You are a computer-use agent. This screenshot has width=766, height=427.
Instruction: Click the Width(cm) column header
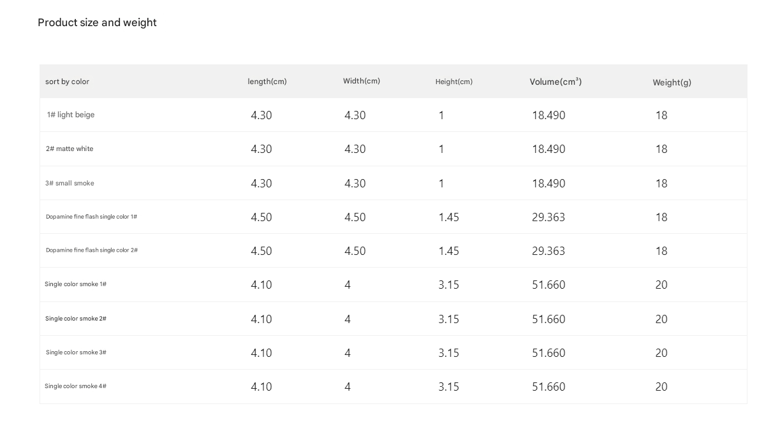(362, 81)
